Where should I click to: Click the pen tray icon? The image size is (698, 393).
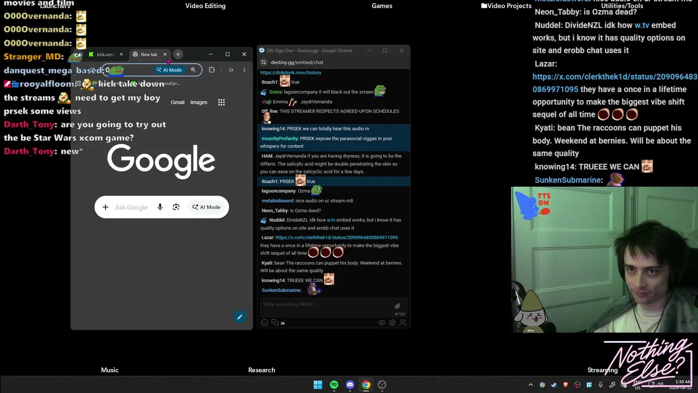pyautogui.click(x=612, y=385)
